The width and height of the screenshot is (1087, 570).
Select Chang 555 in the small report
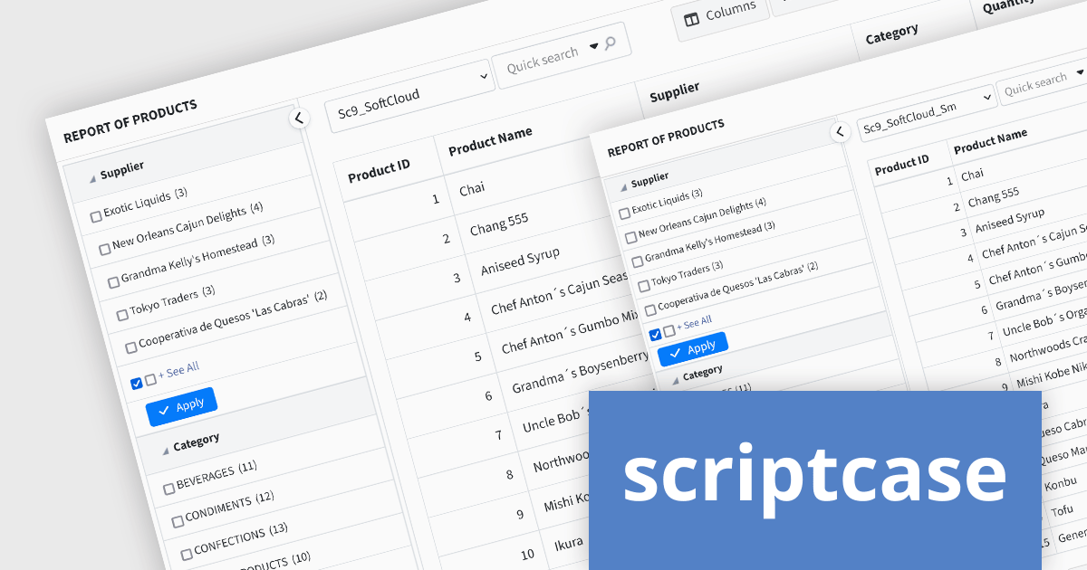click(993, 196)
